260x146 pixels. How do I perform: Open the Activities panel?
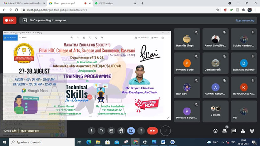click(x=243, y=131)
